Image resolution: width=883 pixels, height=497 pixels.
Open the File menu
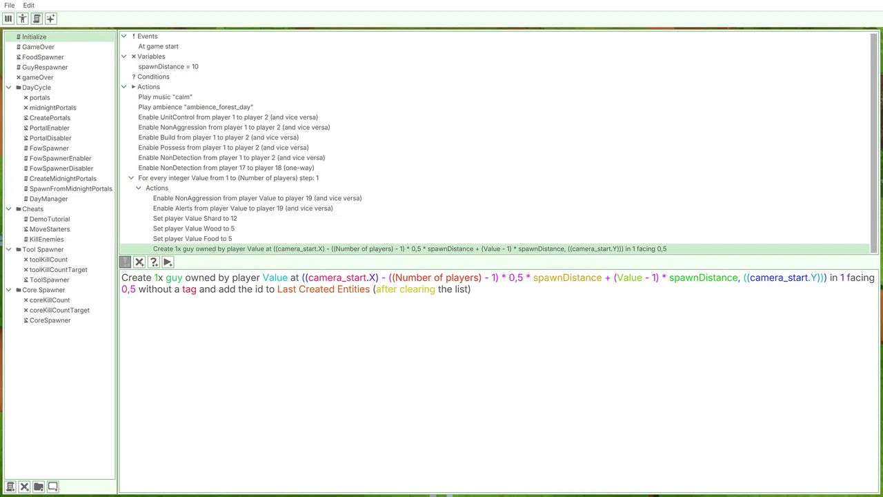coord(10,6)
